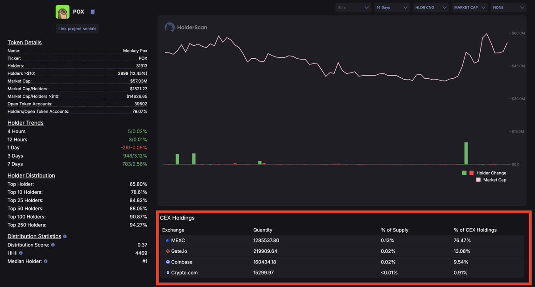Open the HLDR CNG metric dropdown
This screenshot has height=287, width=535.
coord(430,8)
